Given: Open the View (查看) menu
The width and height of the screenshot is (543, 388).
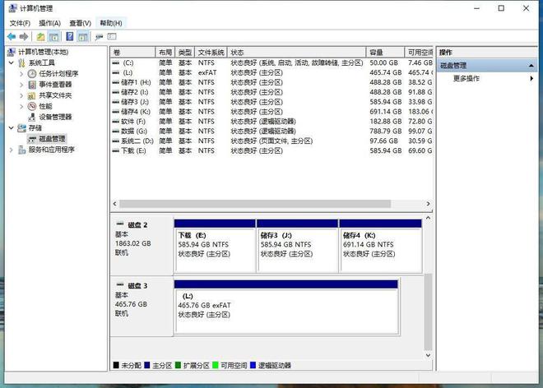Looking at the screenshot, I should 81,23.
